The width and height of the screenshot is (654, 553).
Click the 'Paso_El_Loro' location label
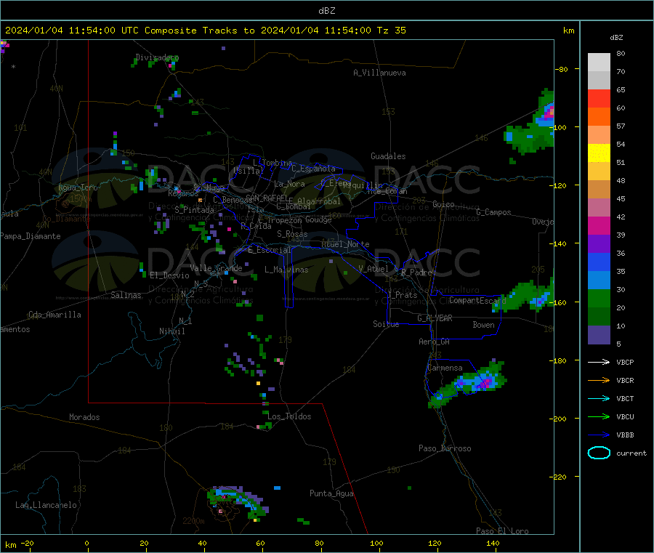[503, 531]
